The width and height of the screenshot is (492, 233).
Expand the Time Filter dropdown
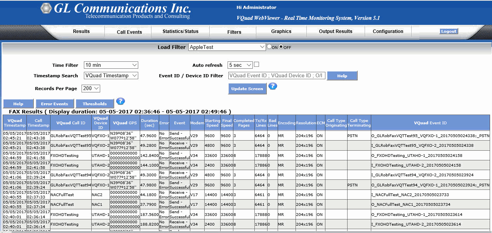point(111,65)
